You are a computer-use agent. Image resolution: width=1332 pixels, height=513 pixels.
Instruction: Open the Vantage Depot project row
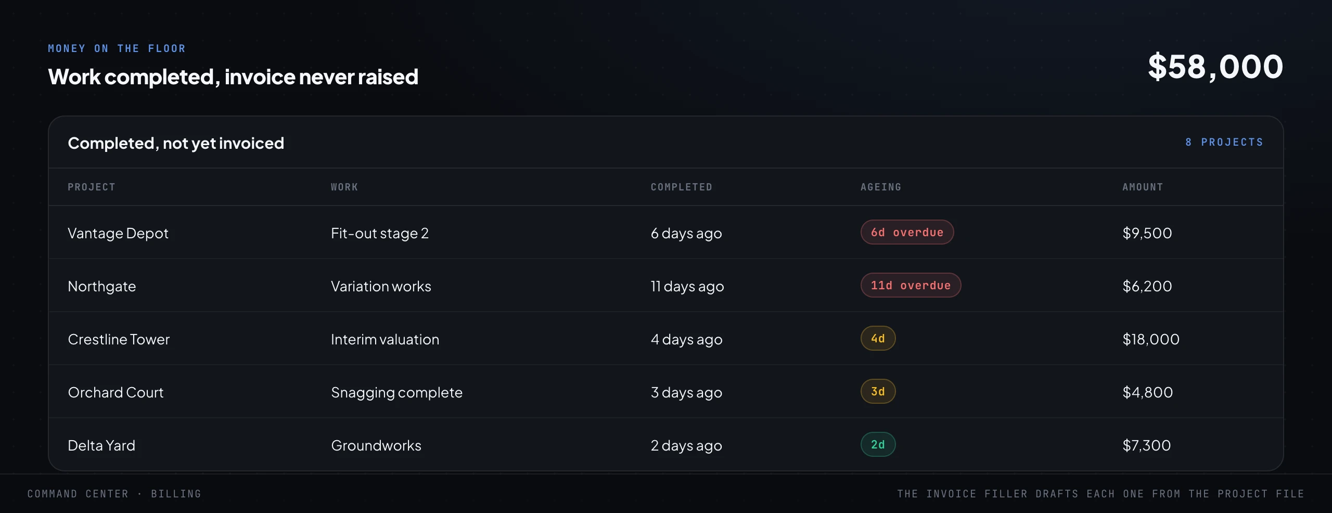pyautogui.click(x=666, y=233)
